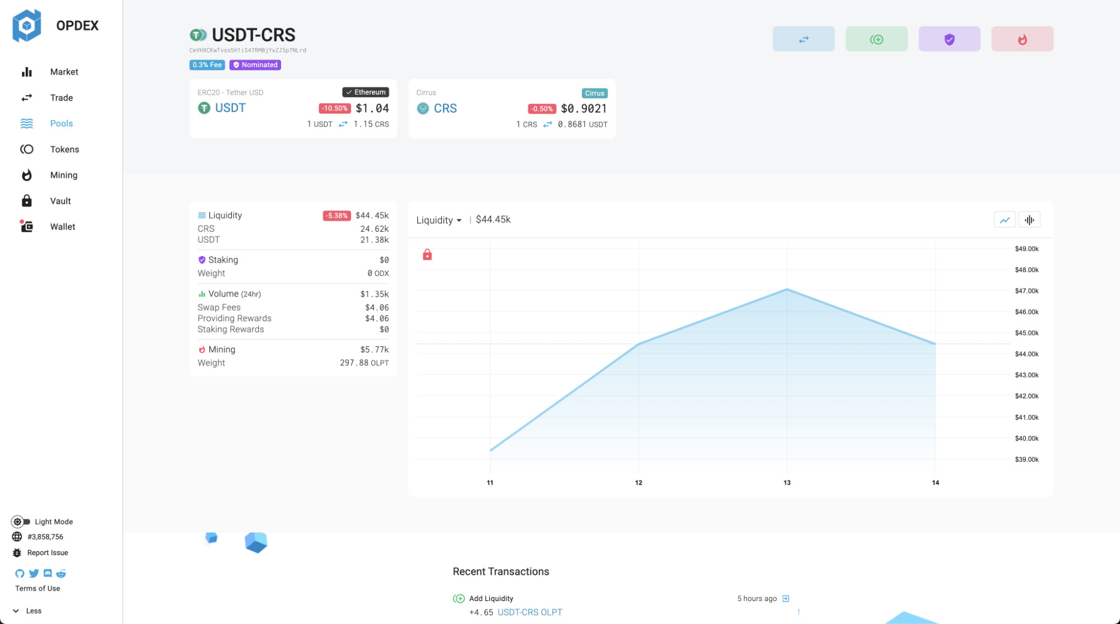Click the purple staking shield button
This screenshot has height=624, width=1120.
[949, 39]
